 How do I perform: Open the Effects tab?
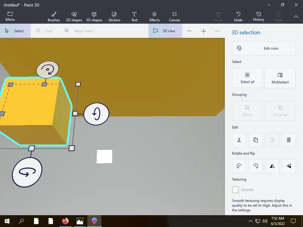point(154,17)
